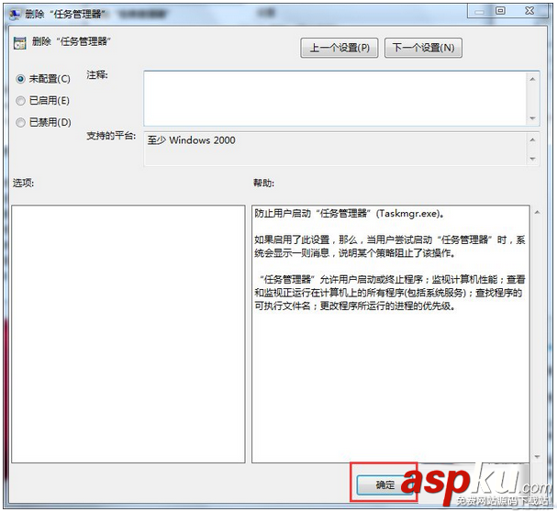Click the comment box scroll up arrow
557x512 pixels.
point(532,79)
